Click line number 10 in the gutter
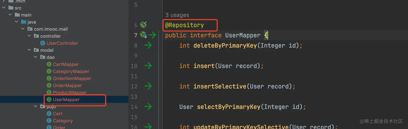This screenshot has height=129, width=408. (x=134, y=66)
